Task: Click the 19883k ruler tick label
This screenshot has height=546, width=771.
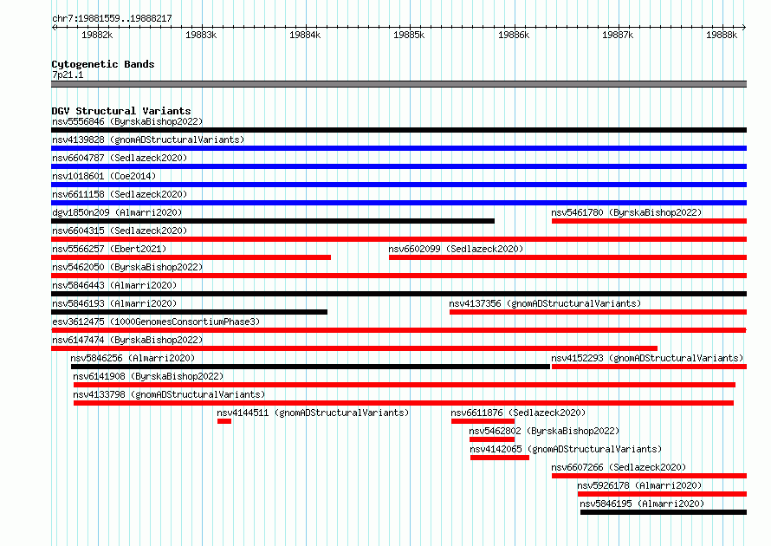Action: click(x=201, y=35)
